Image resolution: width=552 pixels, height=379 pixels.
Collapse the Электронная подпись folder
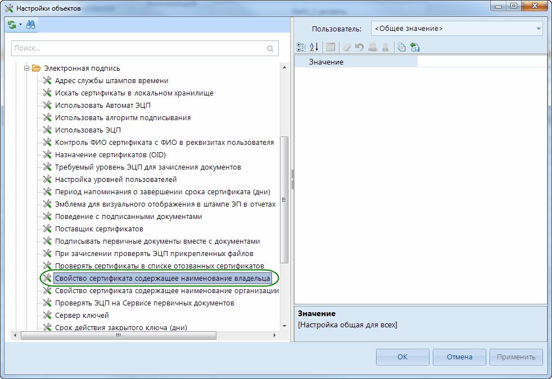(x=26, y=69)
